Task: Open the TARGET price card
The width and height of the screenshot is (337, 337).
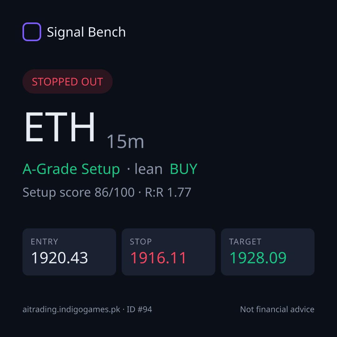Action: point(268,252)
